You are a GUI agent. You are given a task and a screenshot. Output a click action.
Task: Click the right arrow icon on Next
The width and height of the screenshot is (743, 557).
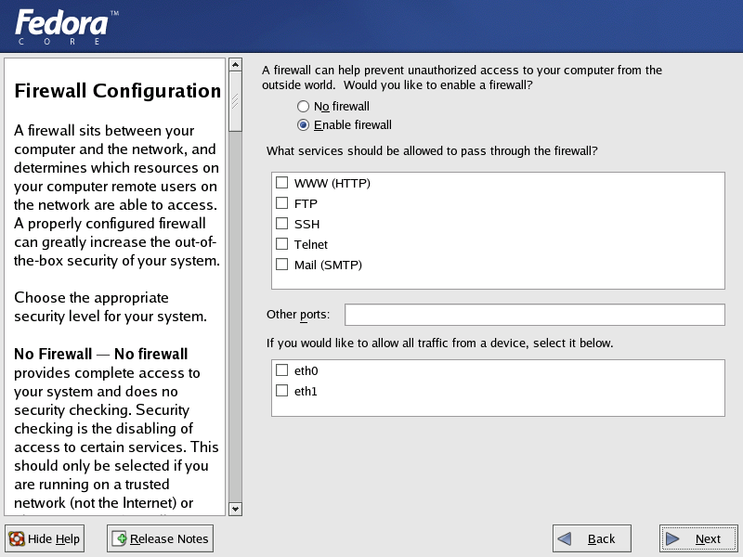pos(672,538)
